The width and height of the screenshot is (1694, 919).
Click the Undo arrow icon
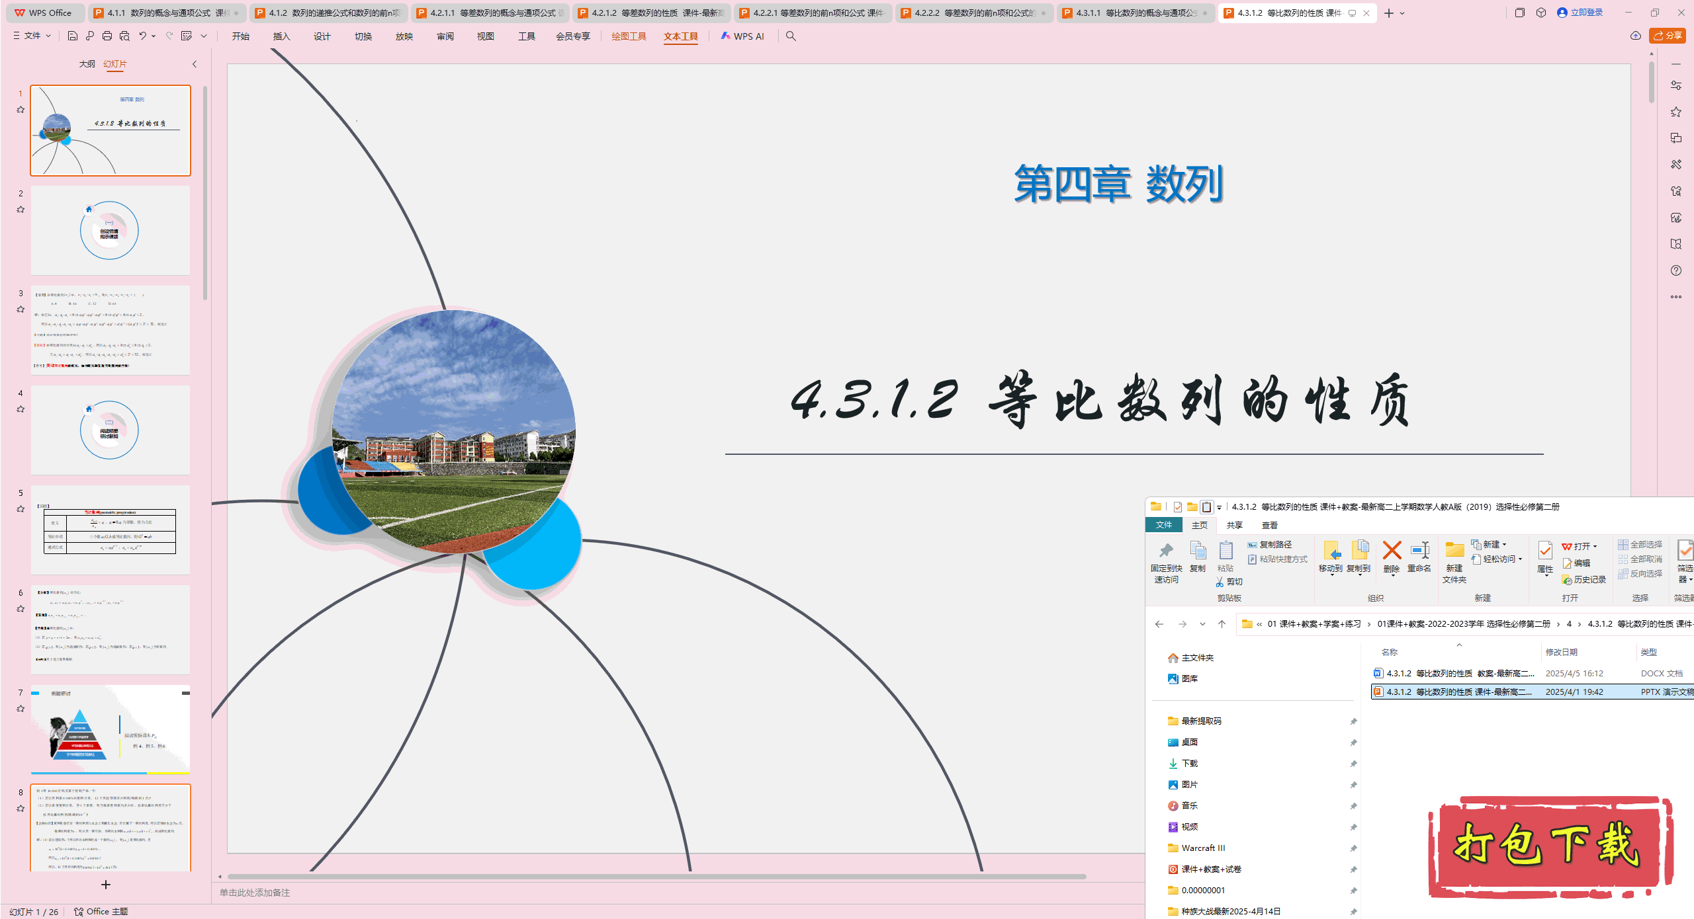(142, 36)
